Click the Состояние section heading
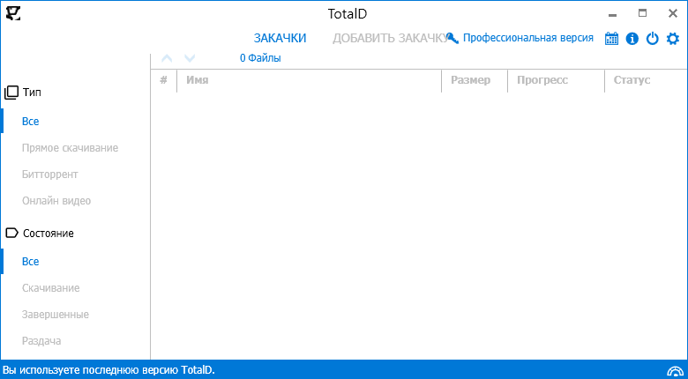This screenshot has height=379, width=688. pyautogui.click(x=49, y=233)
